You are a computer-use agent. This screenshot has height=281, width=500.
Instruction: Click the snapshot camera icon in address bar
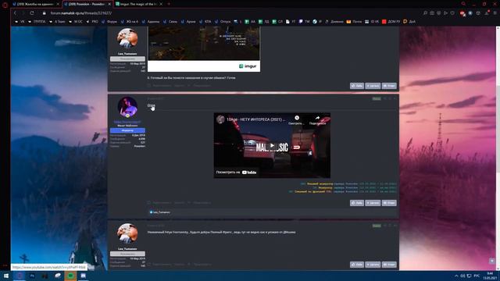(x=432, y=13)
